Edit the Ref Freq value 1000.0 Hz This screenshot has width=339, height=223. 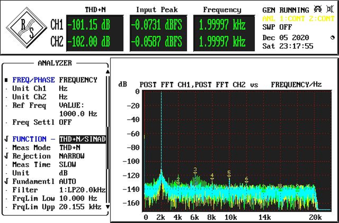pos(78,114)
